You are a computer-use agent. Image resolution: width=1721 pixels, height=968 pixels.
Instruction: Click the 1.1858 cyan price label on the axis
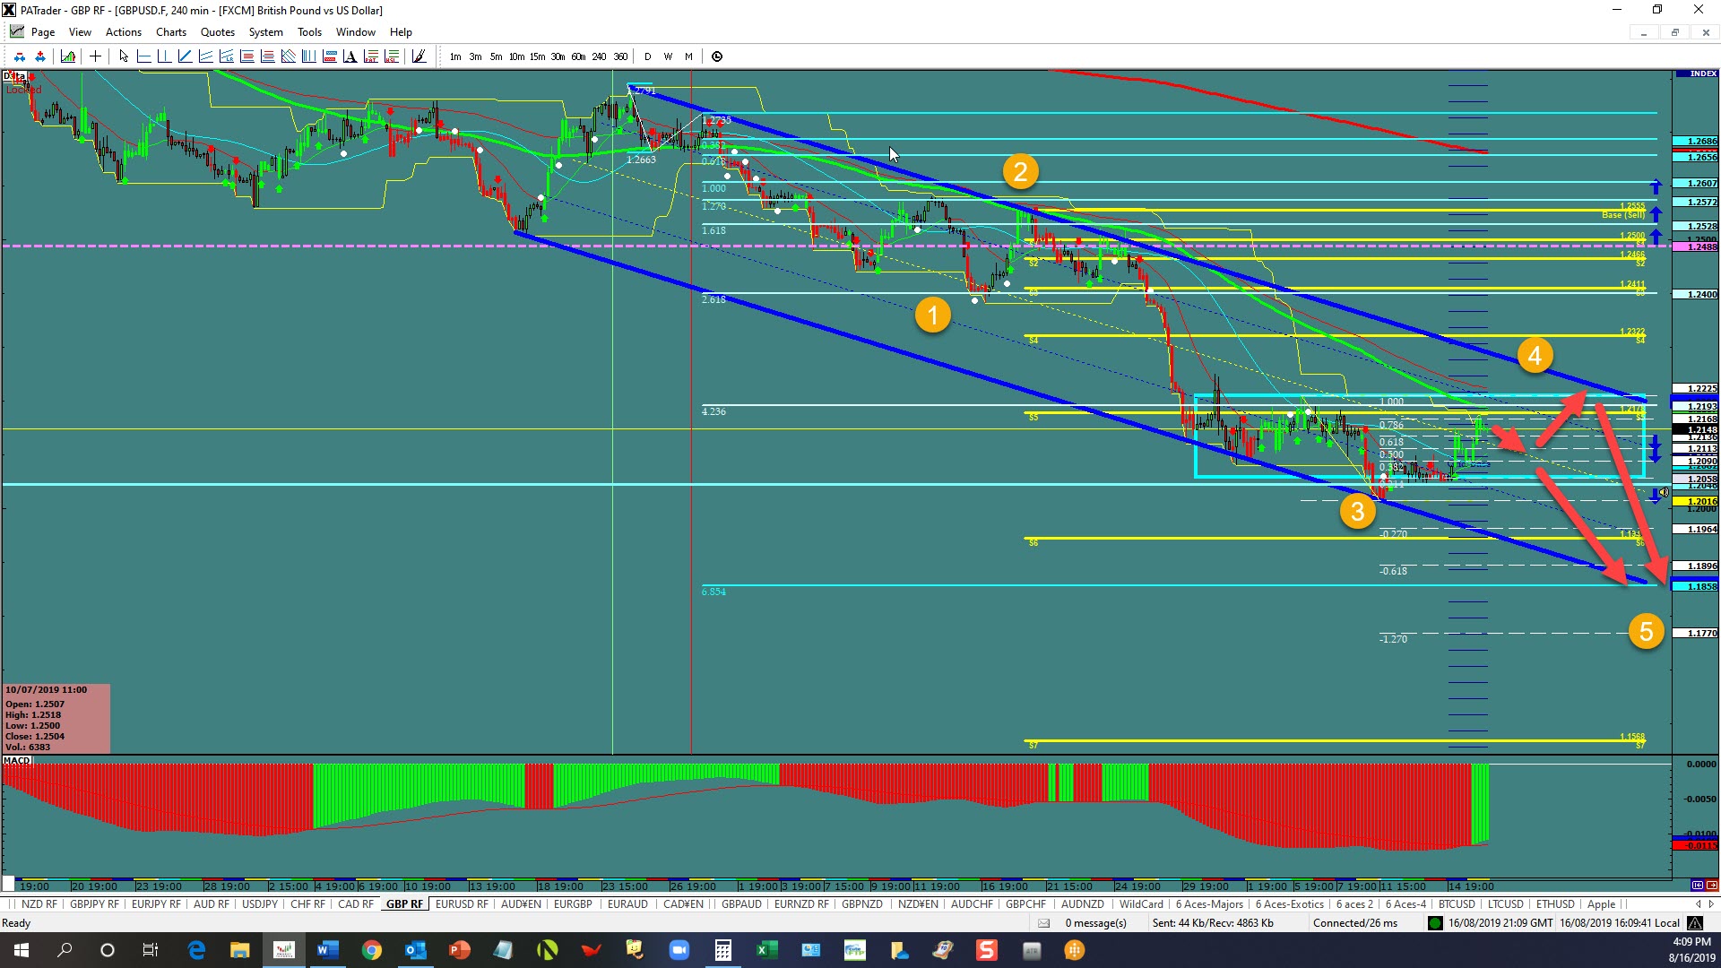pyautogui.click(x=1696, y=586)
